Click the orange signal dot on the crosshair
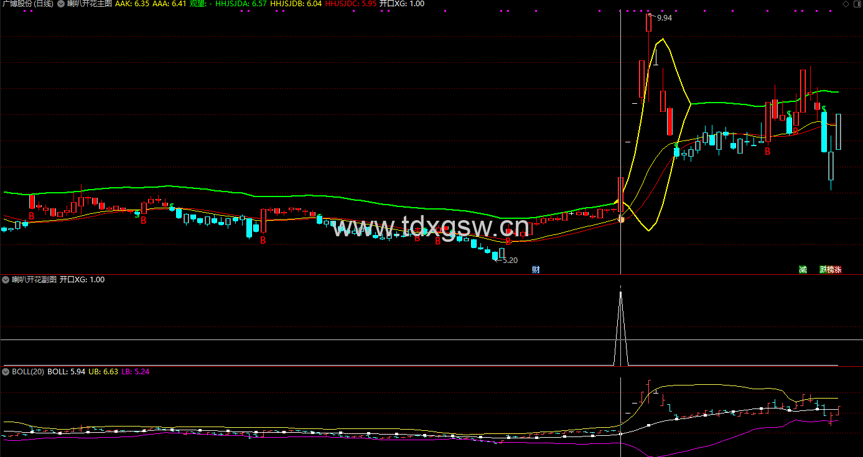 pos(620,219)
